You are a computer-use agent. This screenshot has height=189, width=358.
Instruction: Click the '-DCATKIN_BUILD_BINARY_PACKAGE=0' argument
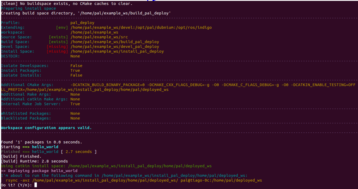pos(108,85)
